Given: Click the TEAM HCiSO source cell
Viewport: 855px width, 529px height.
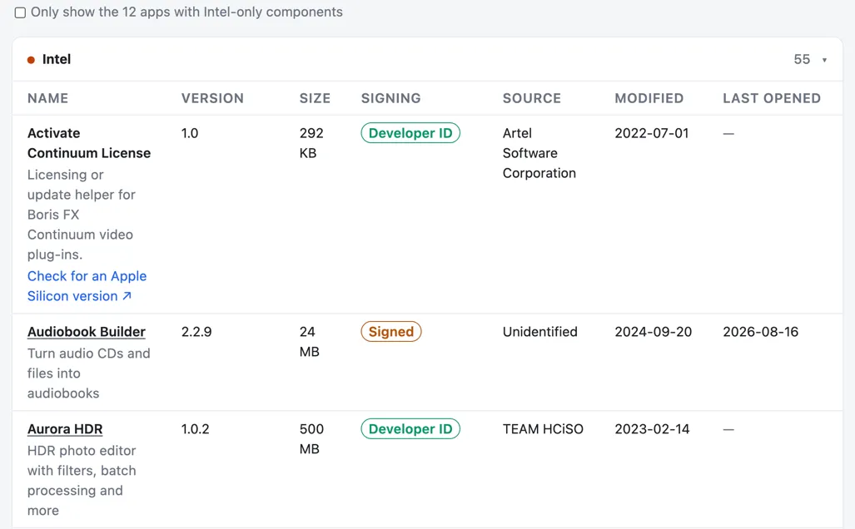Looking at the screenshot, I should pyautogui.click(x=543, y=429).
